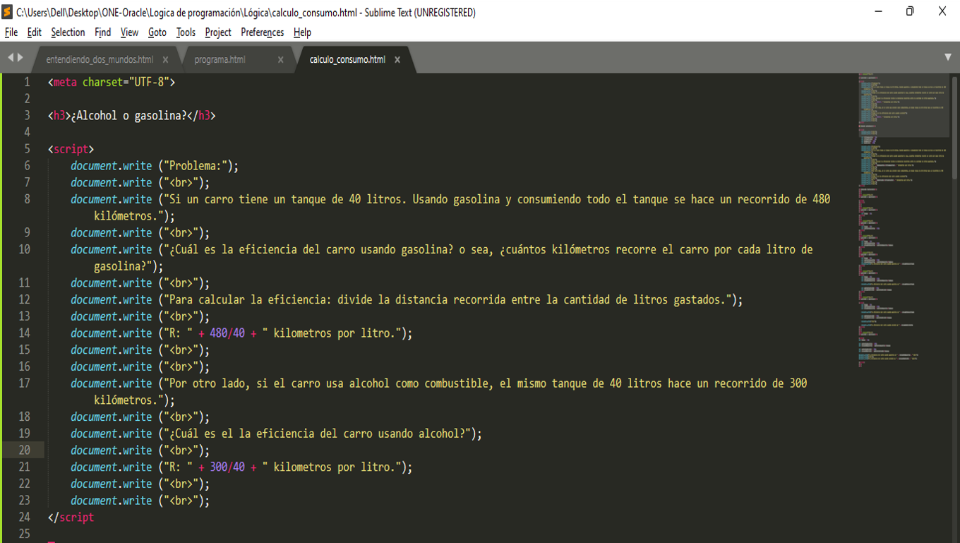Viewport: 960px width, 543px height.
Task: Open the Help menu
Action: [x=302, y=32]
